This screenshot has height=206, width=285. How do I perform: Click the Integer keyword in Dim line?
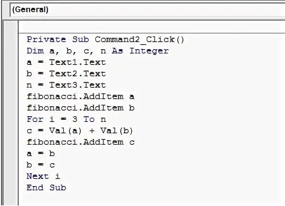click(149, 51)
